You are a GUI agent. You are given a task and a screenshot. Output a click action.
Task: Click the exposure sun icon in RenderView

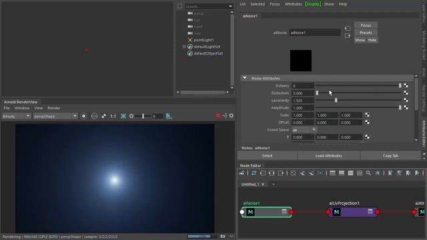coord(131,116)
